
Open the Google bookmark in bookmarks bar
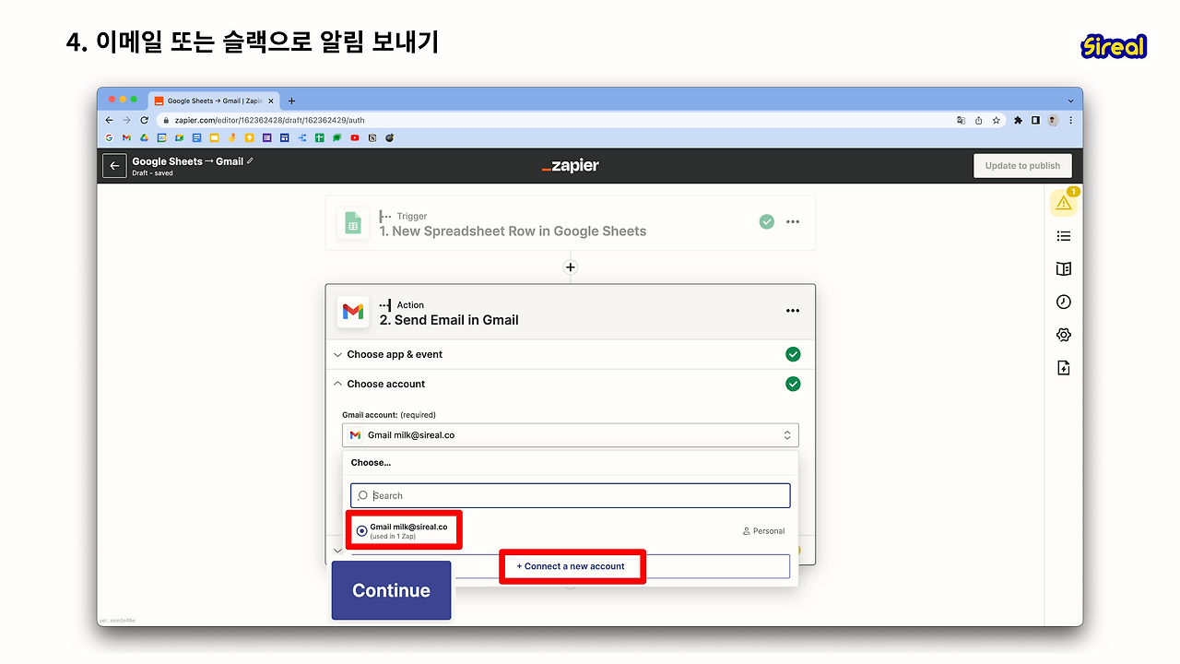coord(109,138)
